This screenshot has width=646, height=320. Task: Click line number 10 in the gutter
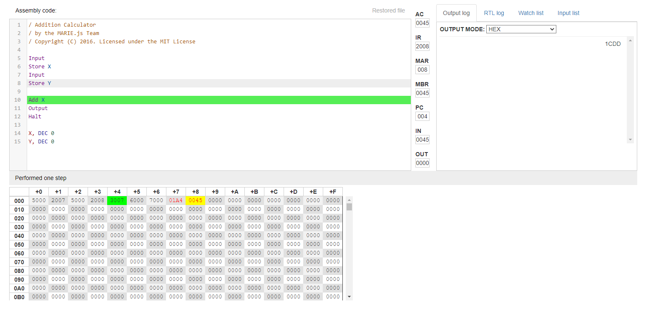point(18,100)
